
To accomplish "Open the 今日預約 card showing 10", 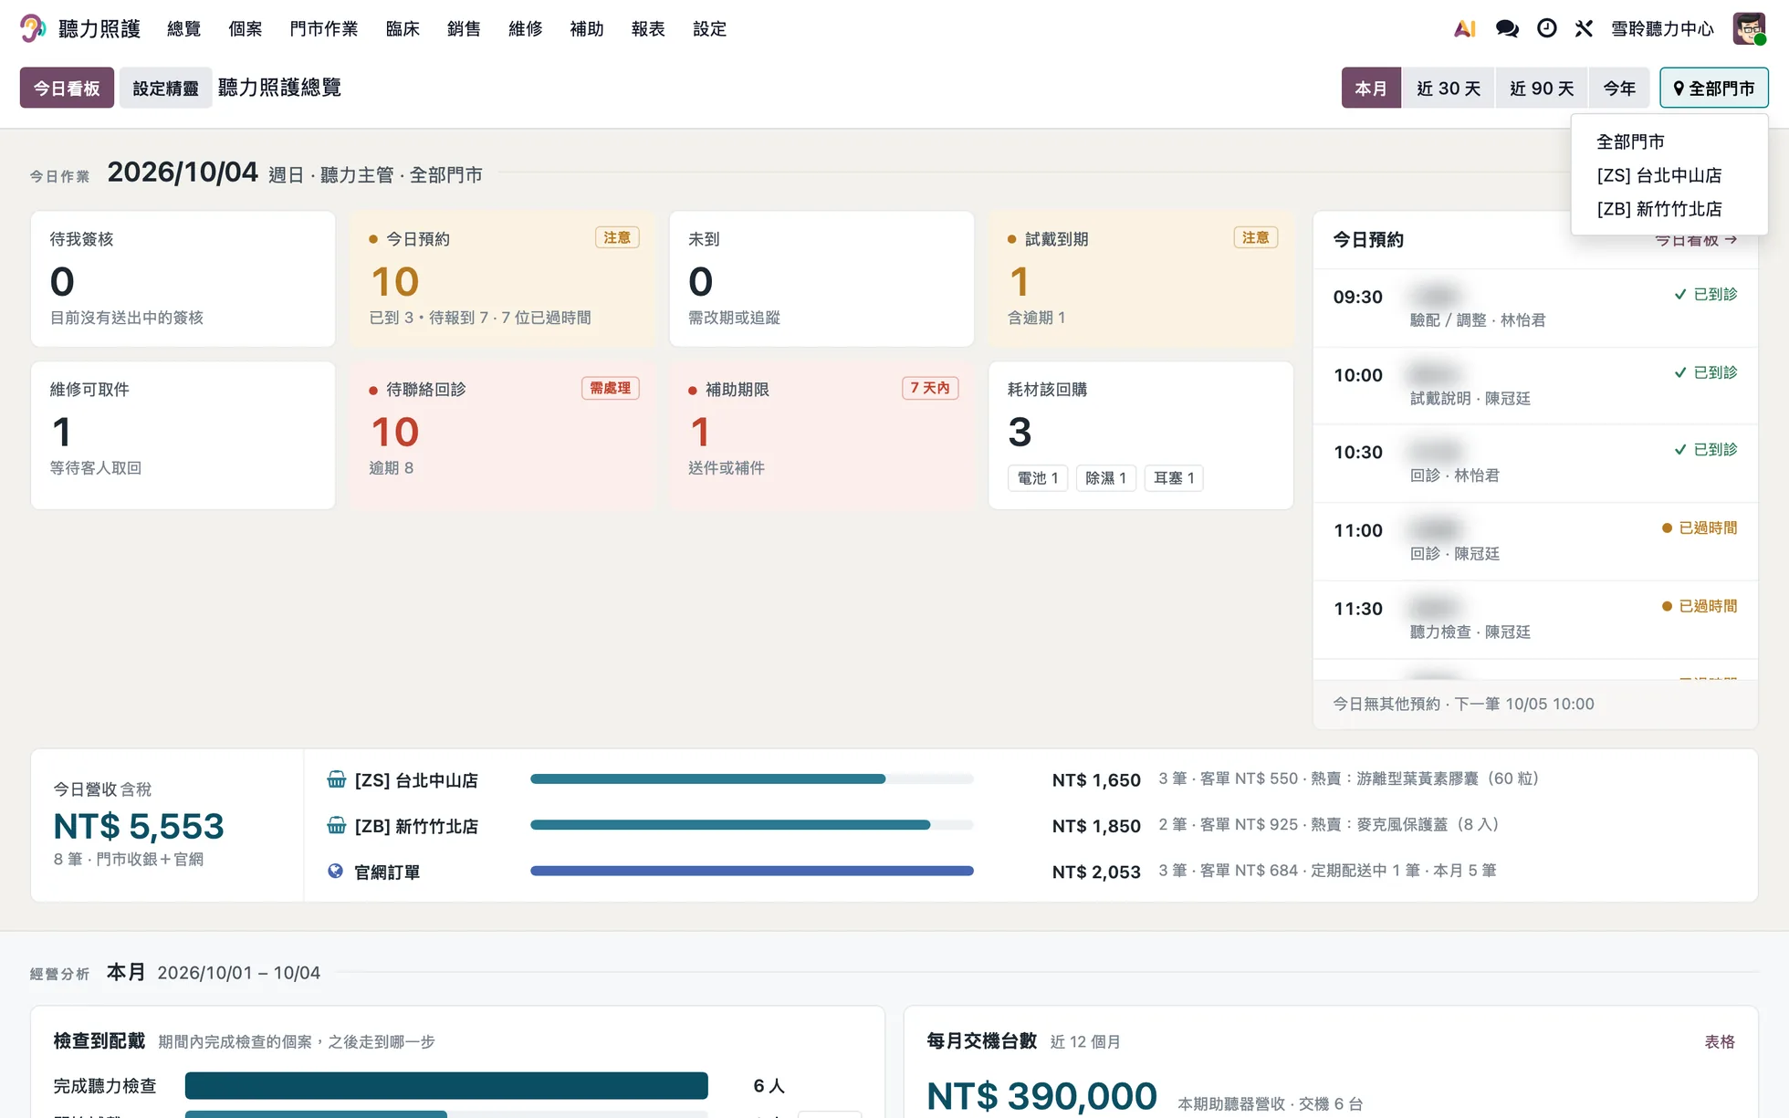I will 502,279.
